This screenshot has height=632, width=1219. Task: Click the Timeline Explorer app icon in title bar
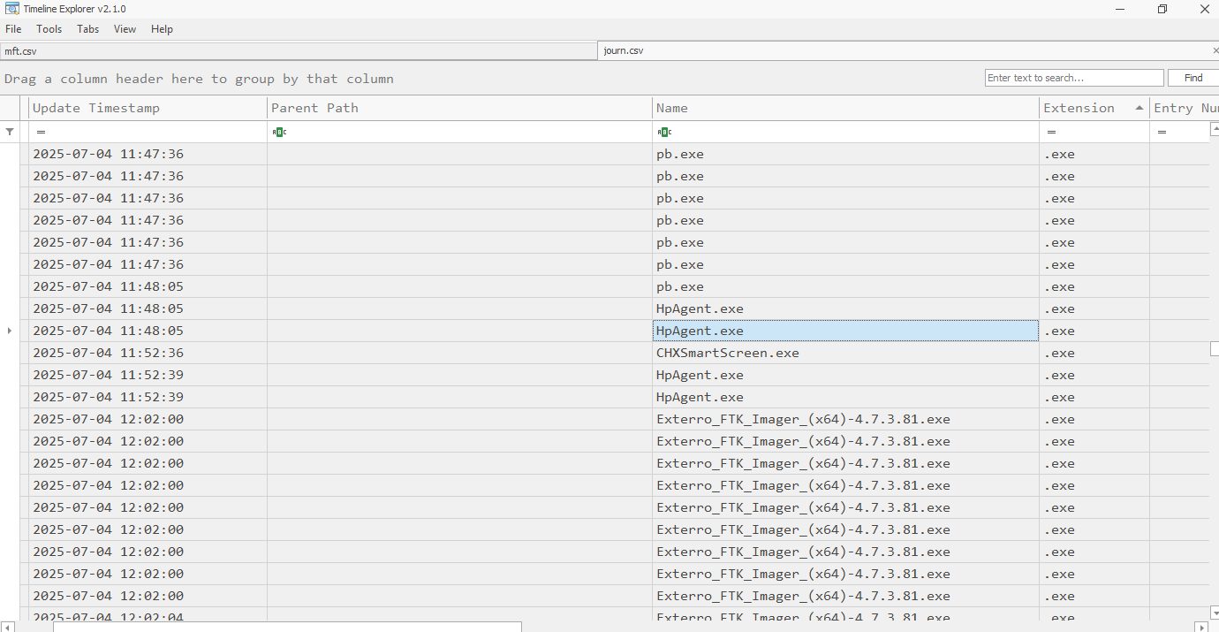pyautogui.click(x=11, y=9)
